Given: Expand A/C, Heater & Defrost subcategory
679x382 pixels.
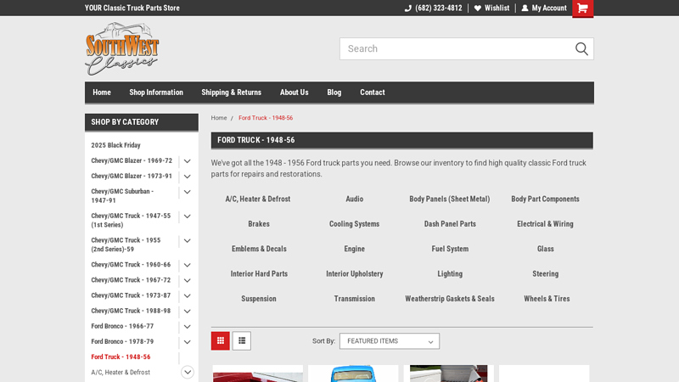Looking at the screenshot, I should [188, 372].
